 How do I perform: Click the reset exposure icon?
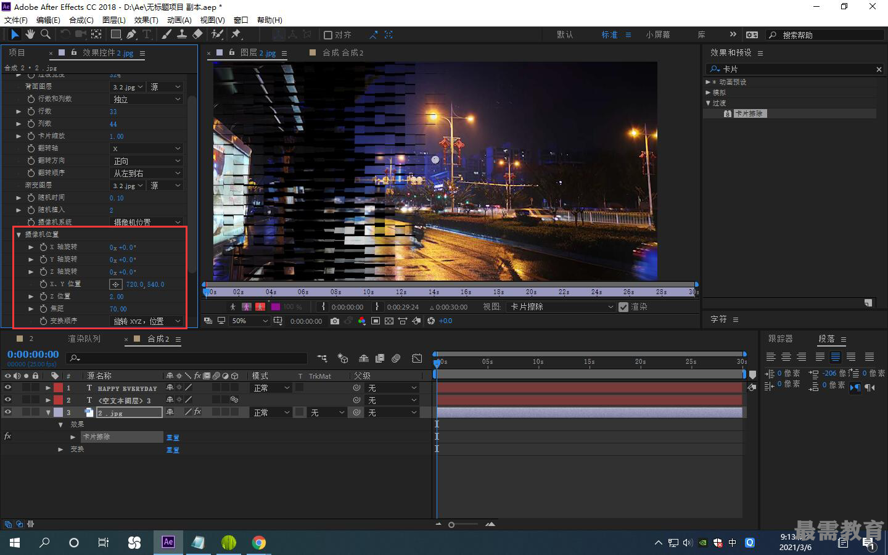pos(431,321)
